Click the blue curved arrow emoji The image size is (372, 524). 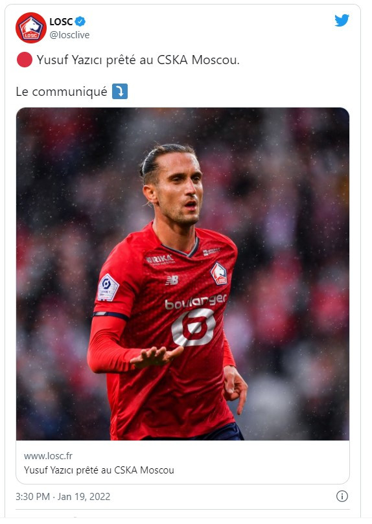click(x=120, y=91)
